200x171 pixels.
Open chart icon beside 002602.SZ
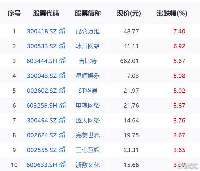pos(62,90)
